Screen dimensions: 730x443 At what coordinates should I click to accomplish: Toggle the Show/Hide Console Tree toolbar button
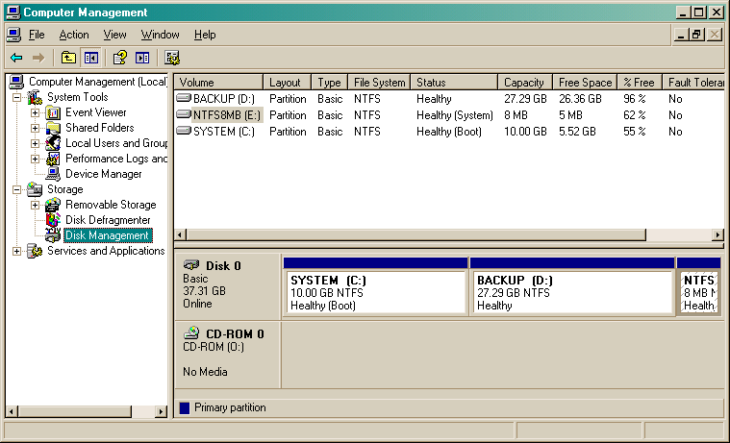tap(90, 58)
